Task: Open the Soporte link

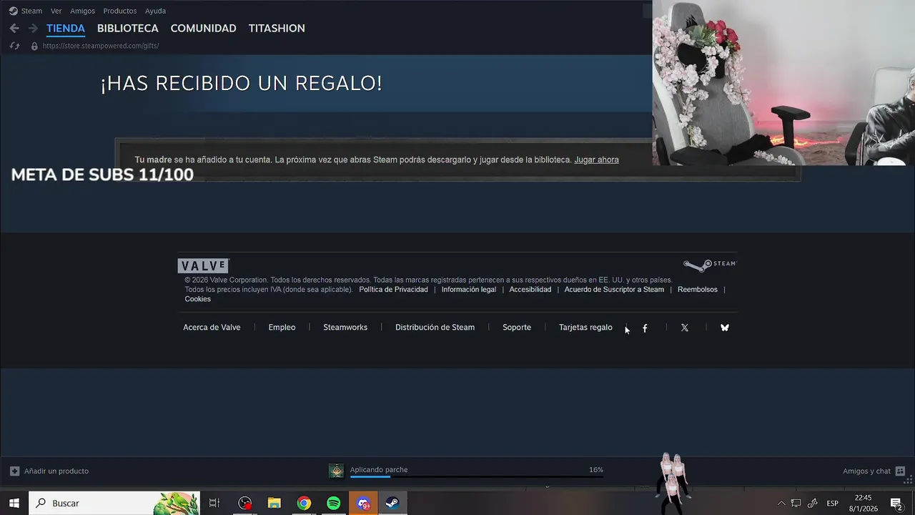Action: click(x=517, y=328)
